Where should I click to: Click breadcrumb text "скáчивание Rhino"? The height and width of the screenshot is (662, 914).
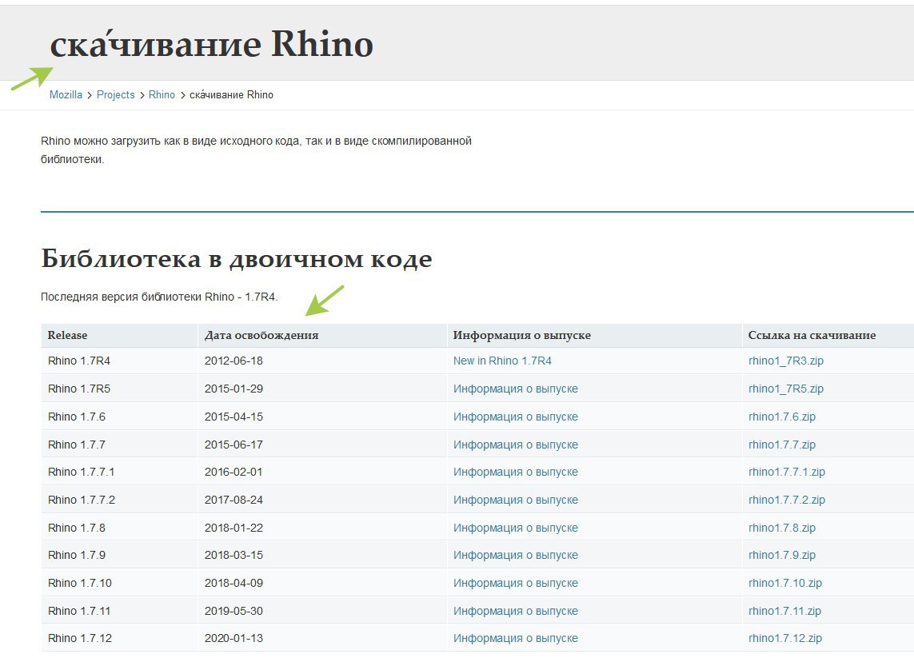231,94
